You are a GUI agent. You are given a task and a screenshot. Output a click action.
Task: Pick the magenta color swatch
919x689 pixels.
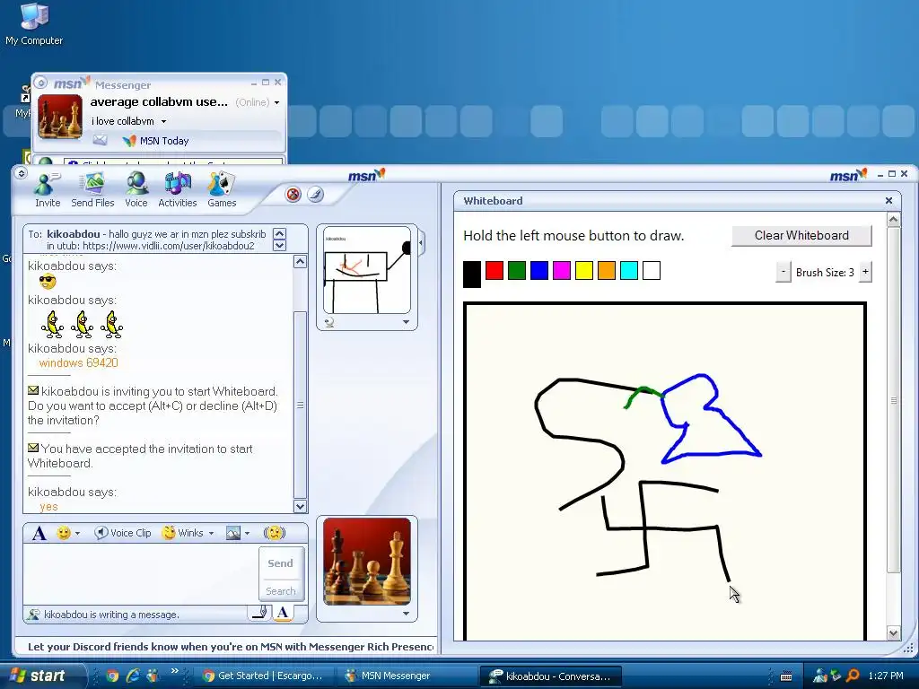click(x=561, y=270)
